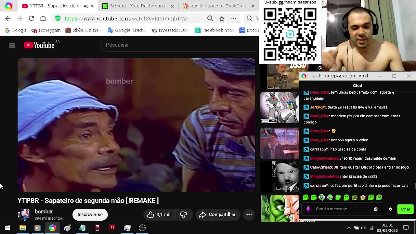The width and height of the screenshot is (416, 234).
Task: Open the taskbar clock and date
Action: coord(387,228)
